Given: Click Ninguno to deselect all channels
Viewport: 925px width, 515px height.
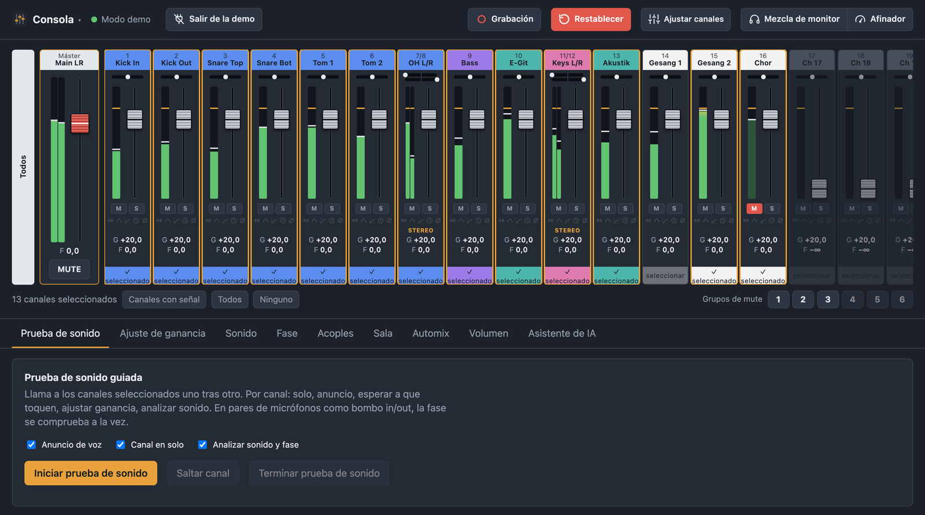Looking at the screenshot, I should [276, 299].
